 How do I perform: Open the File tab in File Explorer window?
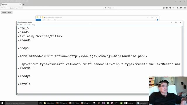[x=38, y=20]
